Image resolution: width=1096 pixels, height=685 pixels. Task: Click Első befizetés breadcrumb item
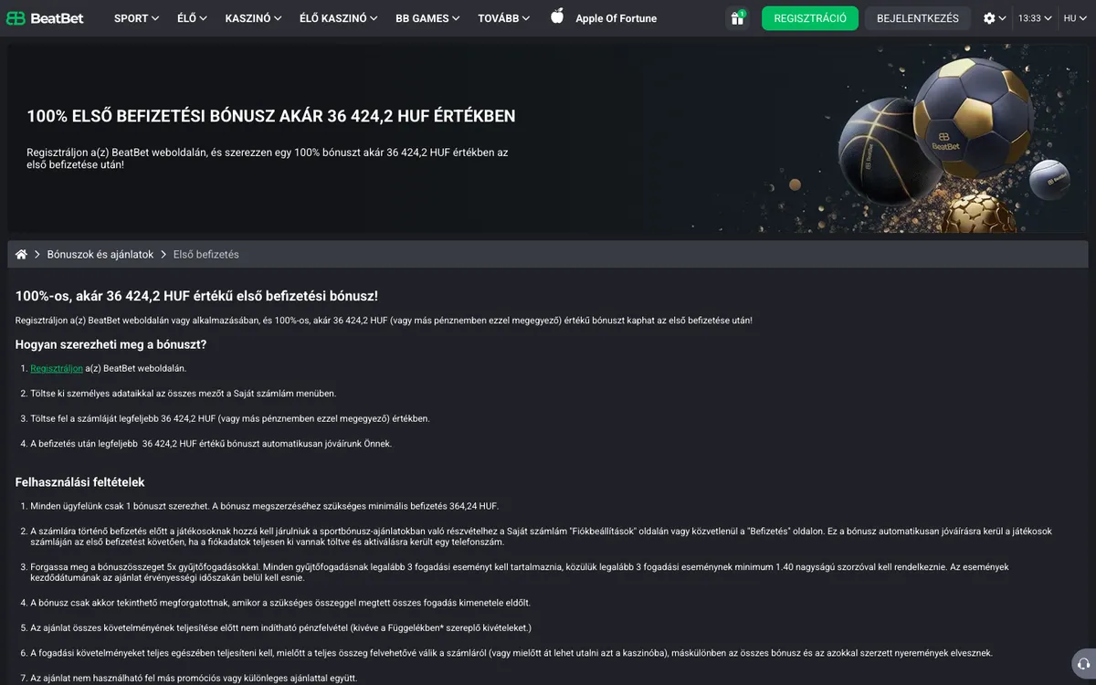point(205,255)
